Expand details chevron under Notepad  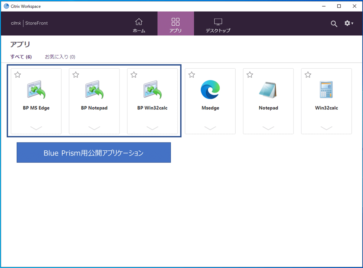pyautogui.click(x=268, y=128)
